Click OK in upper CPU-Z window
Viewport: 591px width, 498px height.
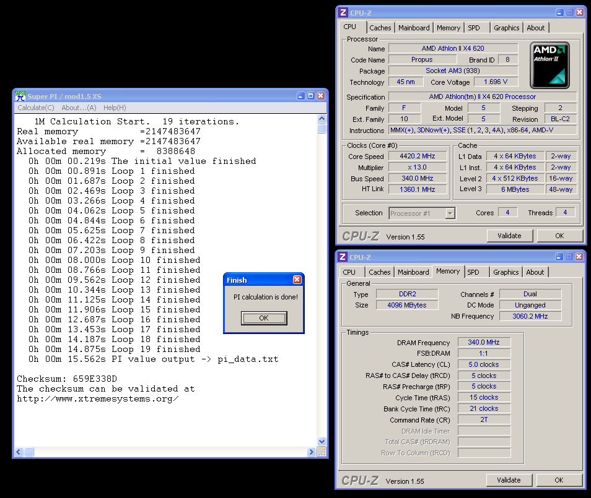tap(559, 236)
